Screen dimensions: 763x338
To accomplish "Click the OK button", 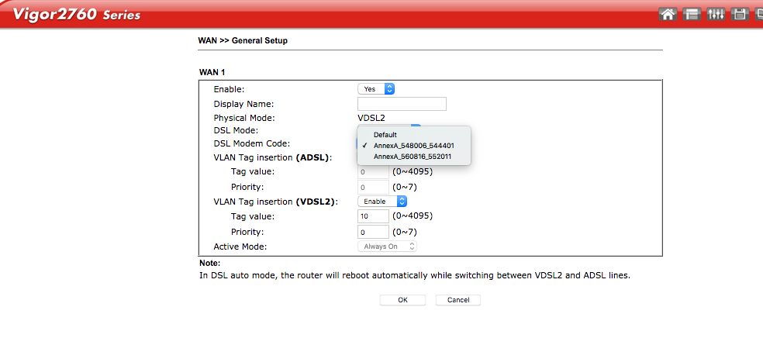I will [402, 300].
